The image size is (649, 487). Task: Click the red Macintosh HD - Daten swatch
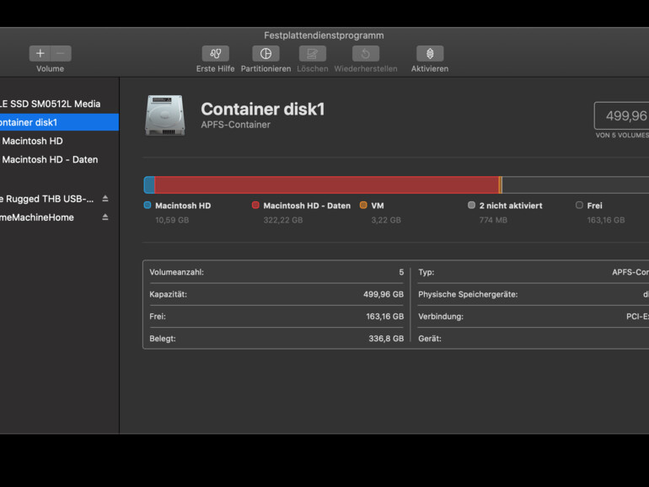click(255, 206)
